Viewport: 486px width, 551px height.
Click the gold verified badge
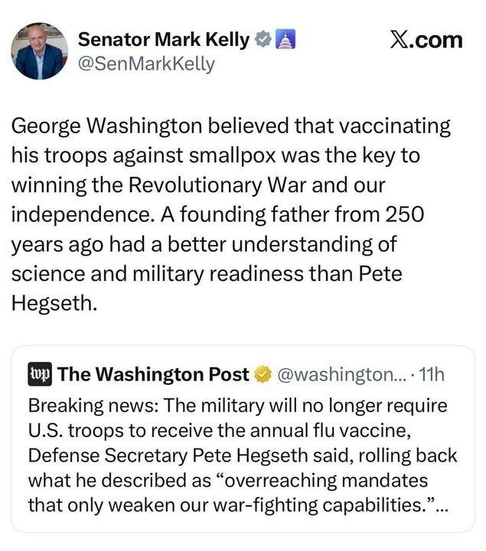(263, 374)
